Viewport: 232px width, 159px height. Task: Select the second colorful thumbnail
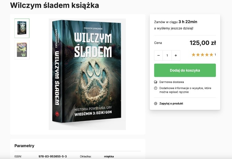(22, 50)
